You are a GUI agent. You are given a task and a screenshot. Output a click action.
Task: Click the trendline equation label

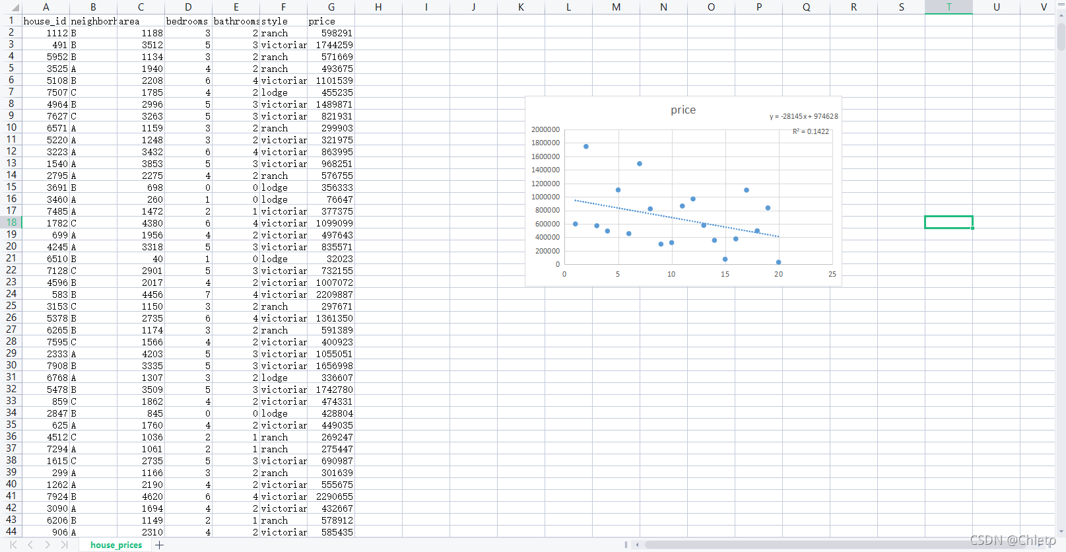pyautogui.click(x=803, y=116)
